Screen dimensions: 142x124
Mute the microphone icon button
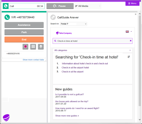(41, 47)
